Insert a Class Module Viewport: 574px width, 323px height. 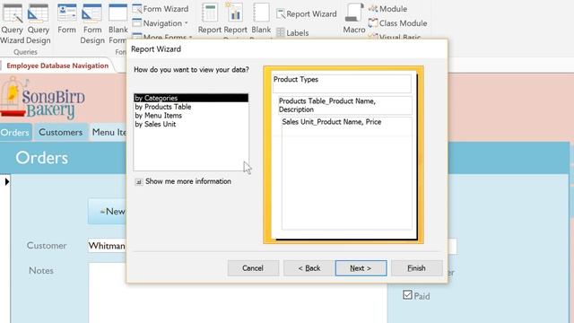397,23
